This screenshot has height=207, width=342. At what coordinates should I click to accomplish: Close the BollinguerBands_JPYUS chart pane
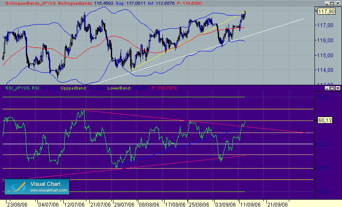click(338, 3)
